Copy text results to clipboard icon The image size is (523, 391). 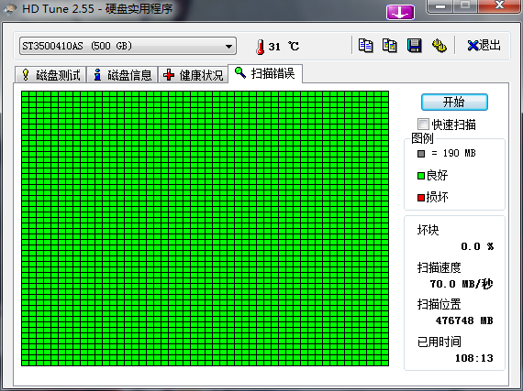(365, 46)
